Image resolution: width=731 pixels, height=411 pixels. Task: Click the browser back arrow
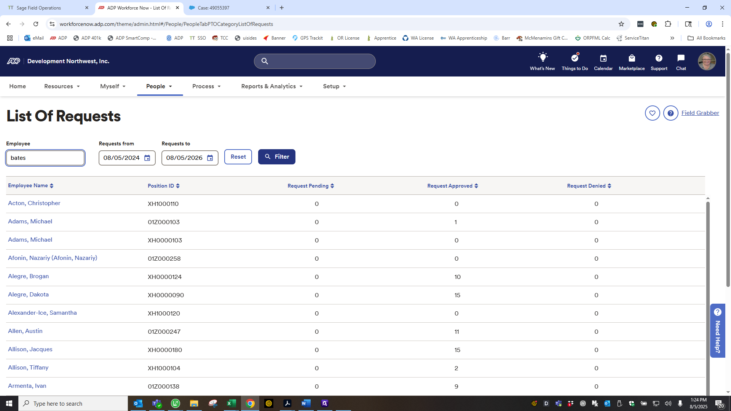click(x=8, y=24)
